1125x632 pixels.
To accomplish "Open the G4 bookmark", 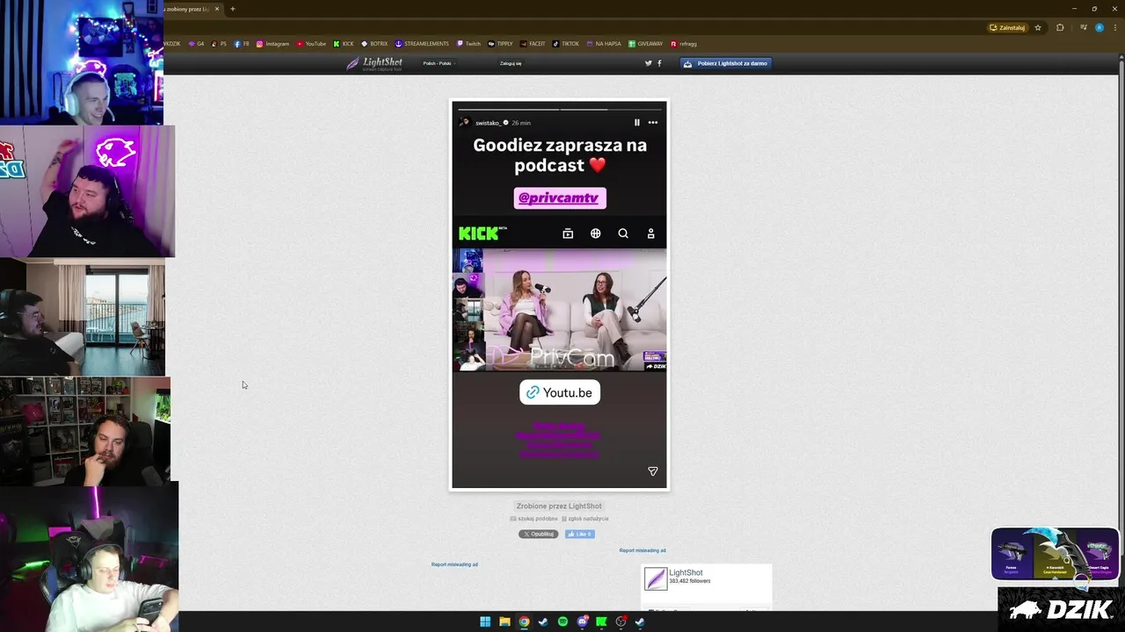I will coord(196,44).
